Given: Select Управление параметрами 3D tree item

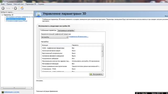Looking at the screenshot, I should click(16, 19).
